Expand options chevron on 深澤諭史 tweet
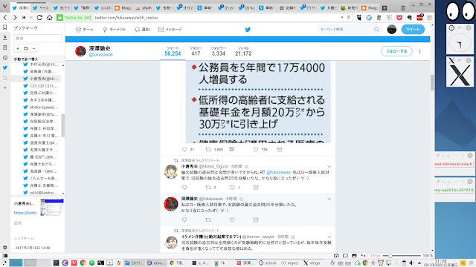The image size is (476, 267). [329, 199]
